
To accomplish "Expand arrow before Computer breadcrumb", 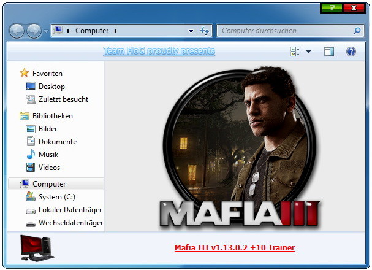I will (69, 31).
